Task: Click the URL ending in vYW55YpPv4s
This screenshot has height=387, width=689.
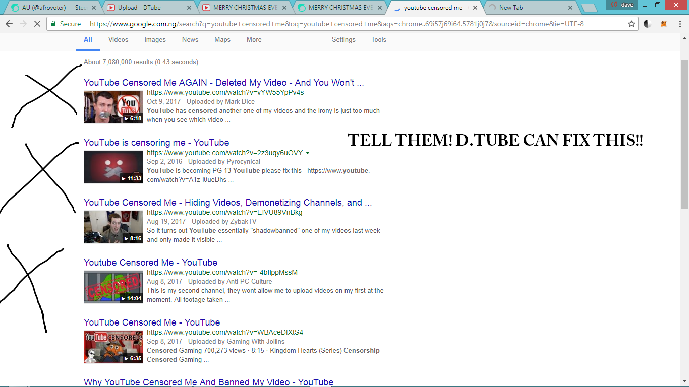Action: (225, 93)
